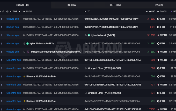Open the USD column filter icon
The width and height of the screenshot is (176, 111).
pos(171,11)
